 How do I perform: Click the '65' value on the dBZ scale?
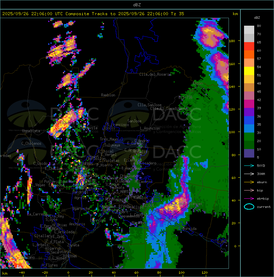[x=259, y=42]
